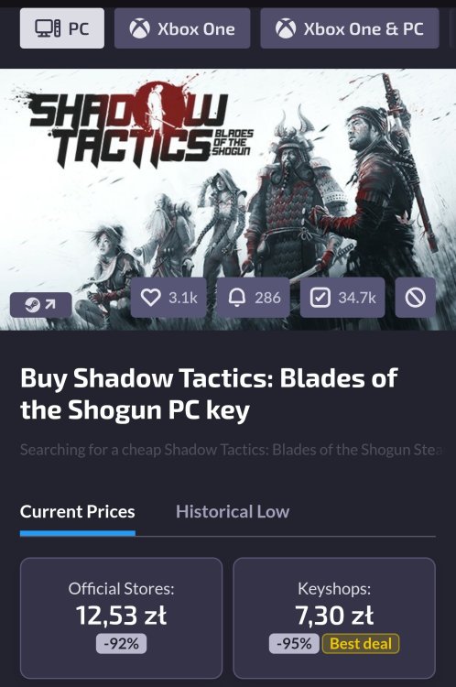The height and width of the screenshot is (687, 456).
Task: Click the Xbox logo on Xbox One button
Action: (x=140, y=29)
